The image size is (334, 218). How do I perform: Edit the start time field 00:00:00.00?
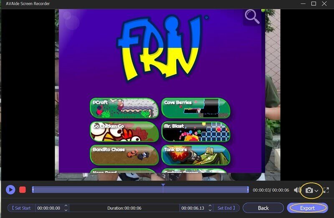pyautogui.click(x=49, y=208)
